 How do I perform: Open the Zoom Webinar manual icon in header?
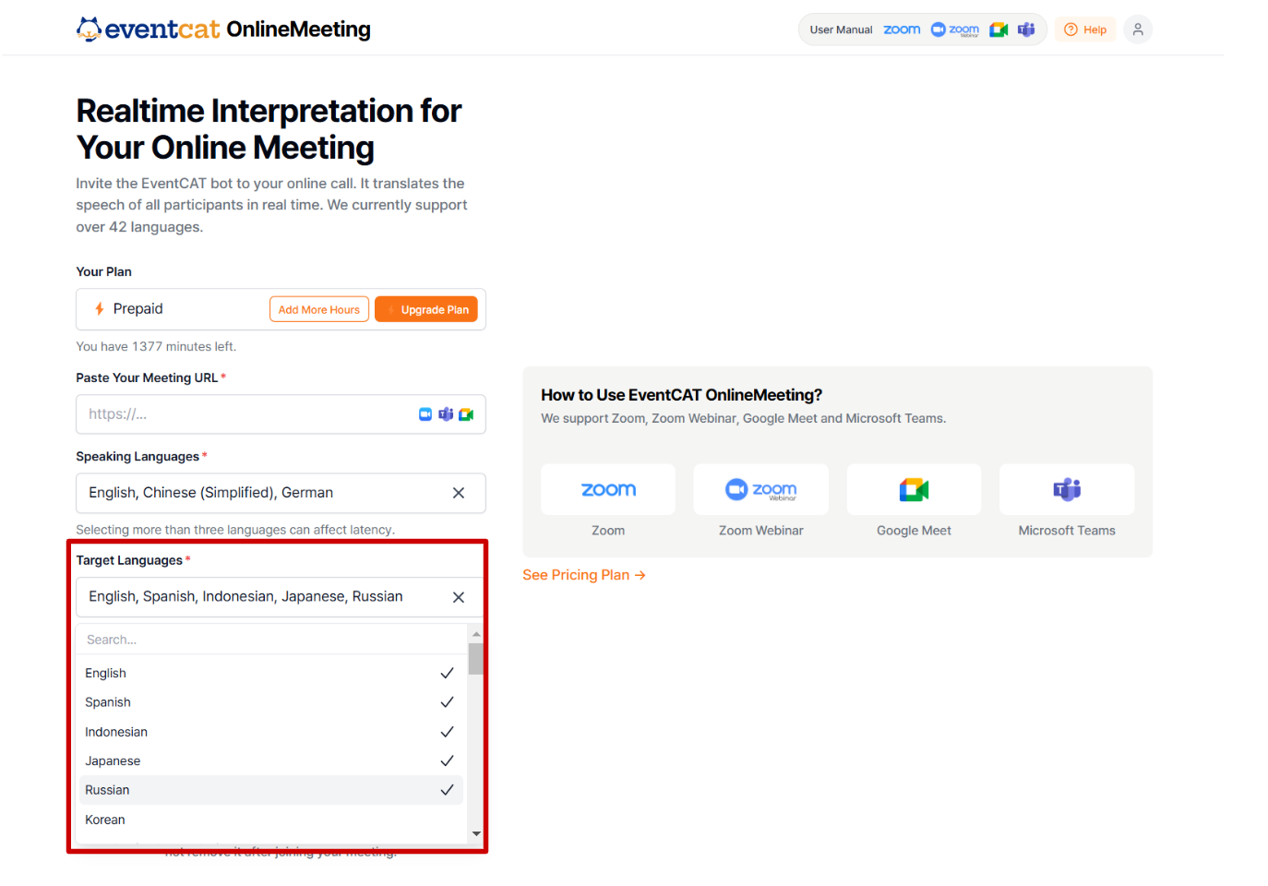pyautogui.click(x=955, y=30)
